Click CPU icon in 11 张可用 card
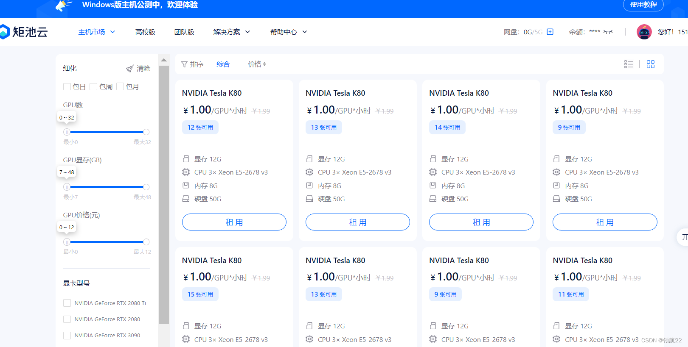688x347 pixels. (x=556, y=339)
